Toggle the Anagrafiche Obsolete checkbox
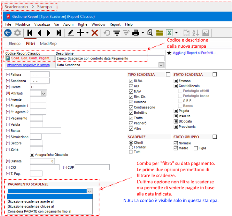Screen dimensions: 232x216 tap(32, 155)
